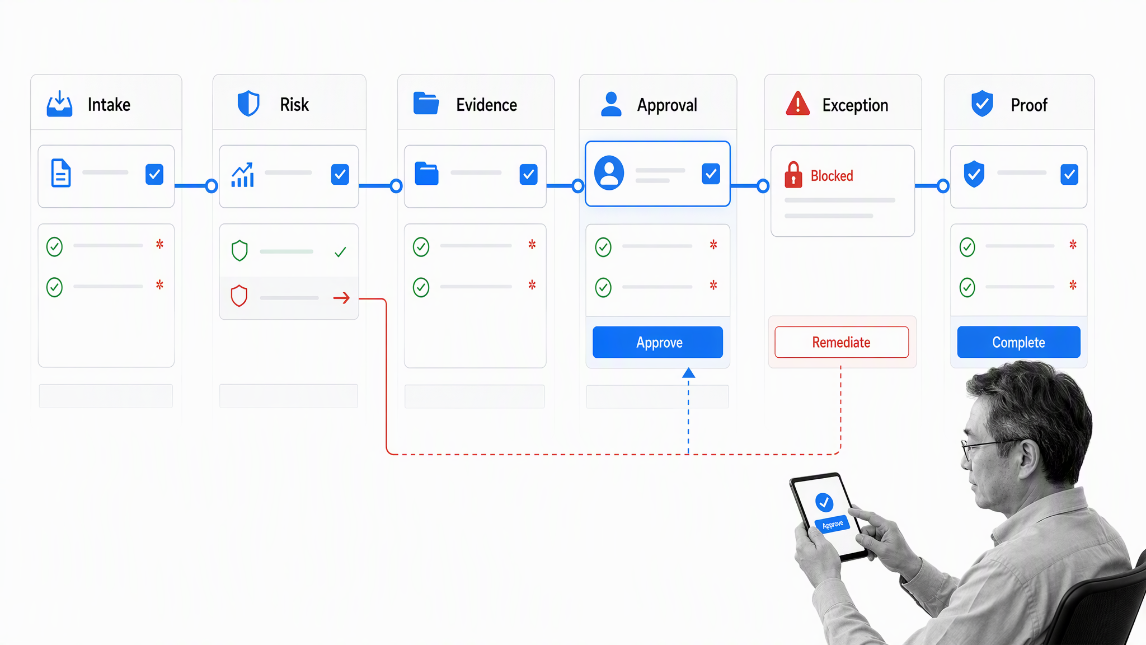Click the Proof verified shield header icon

point(982,104)
